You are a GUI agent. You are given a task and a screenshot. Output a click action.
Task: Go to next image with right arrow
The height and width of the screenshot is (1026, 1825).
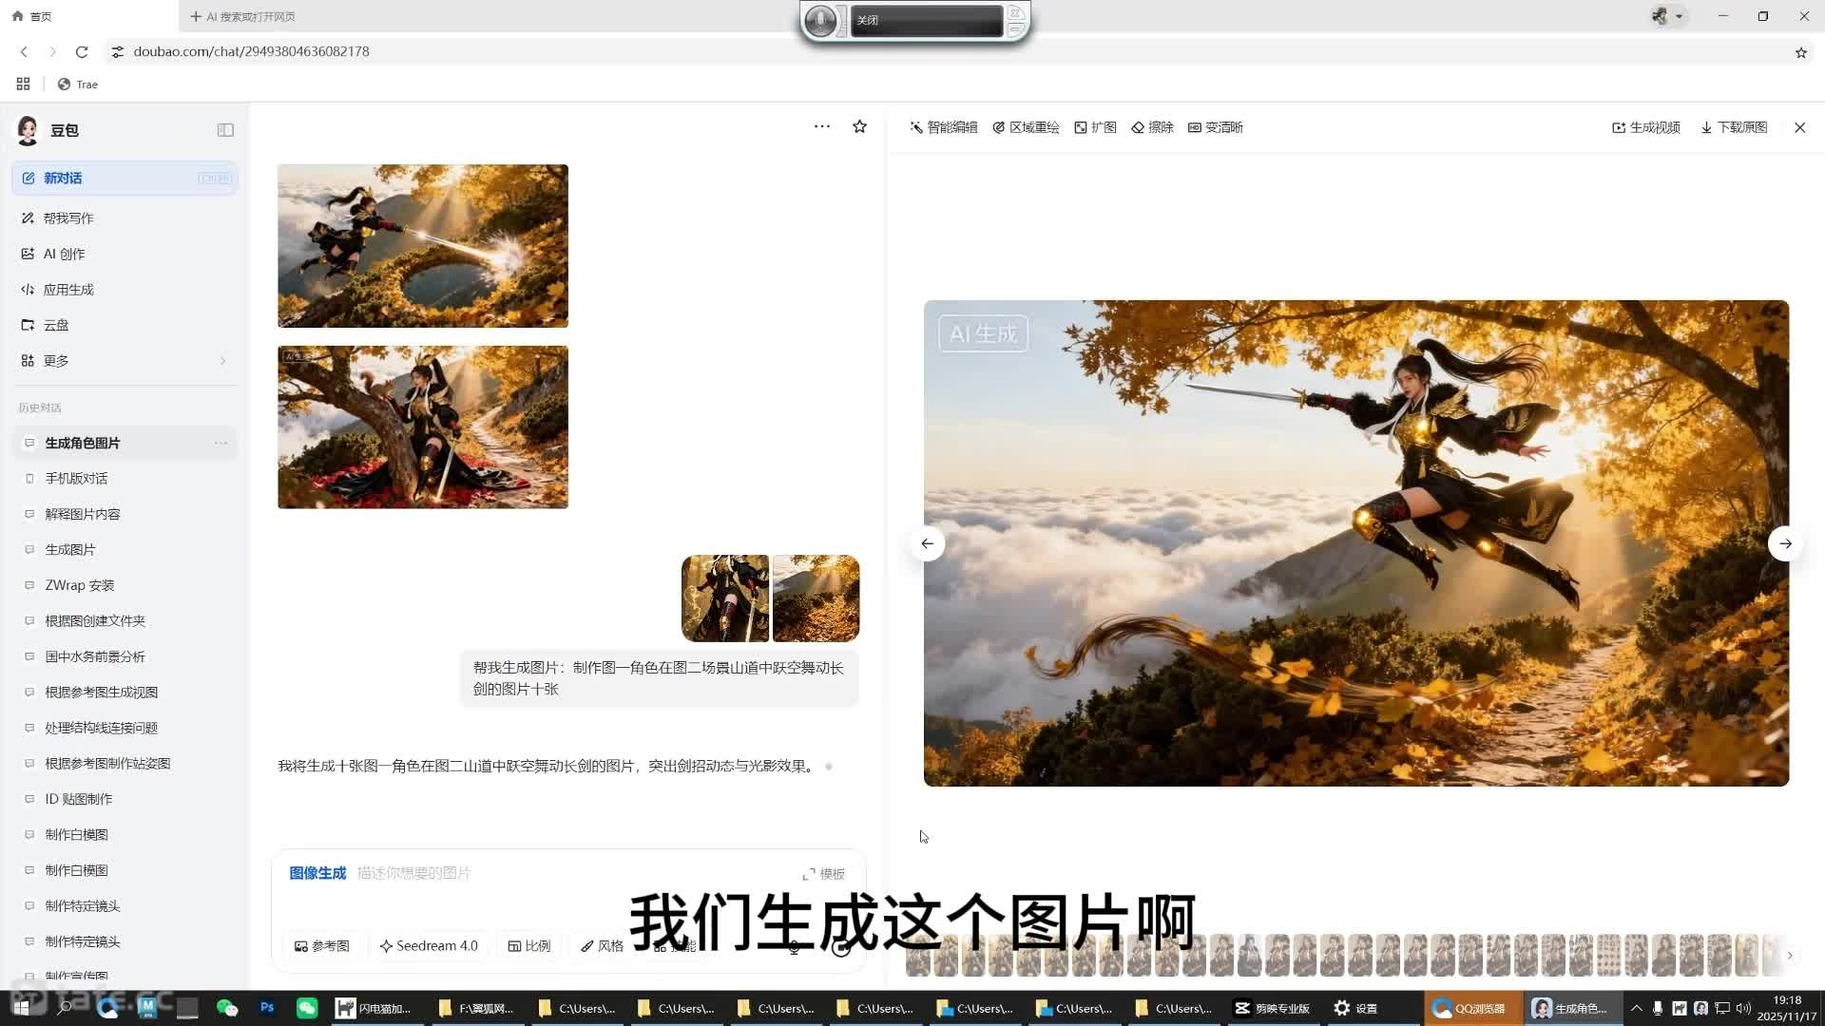click(x=1785, y=543)
